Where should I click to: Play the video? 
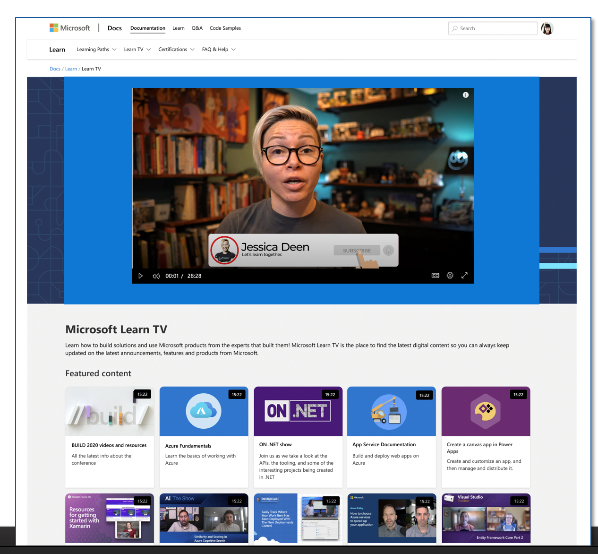point(140,276)
